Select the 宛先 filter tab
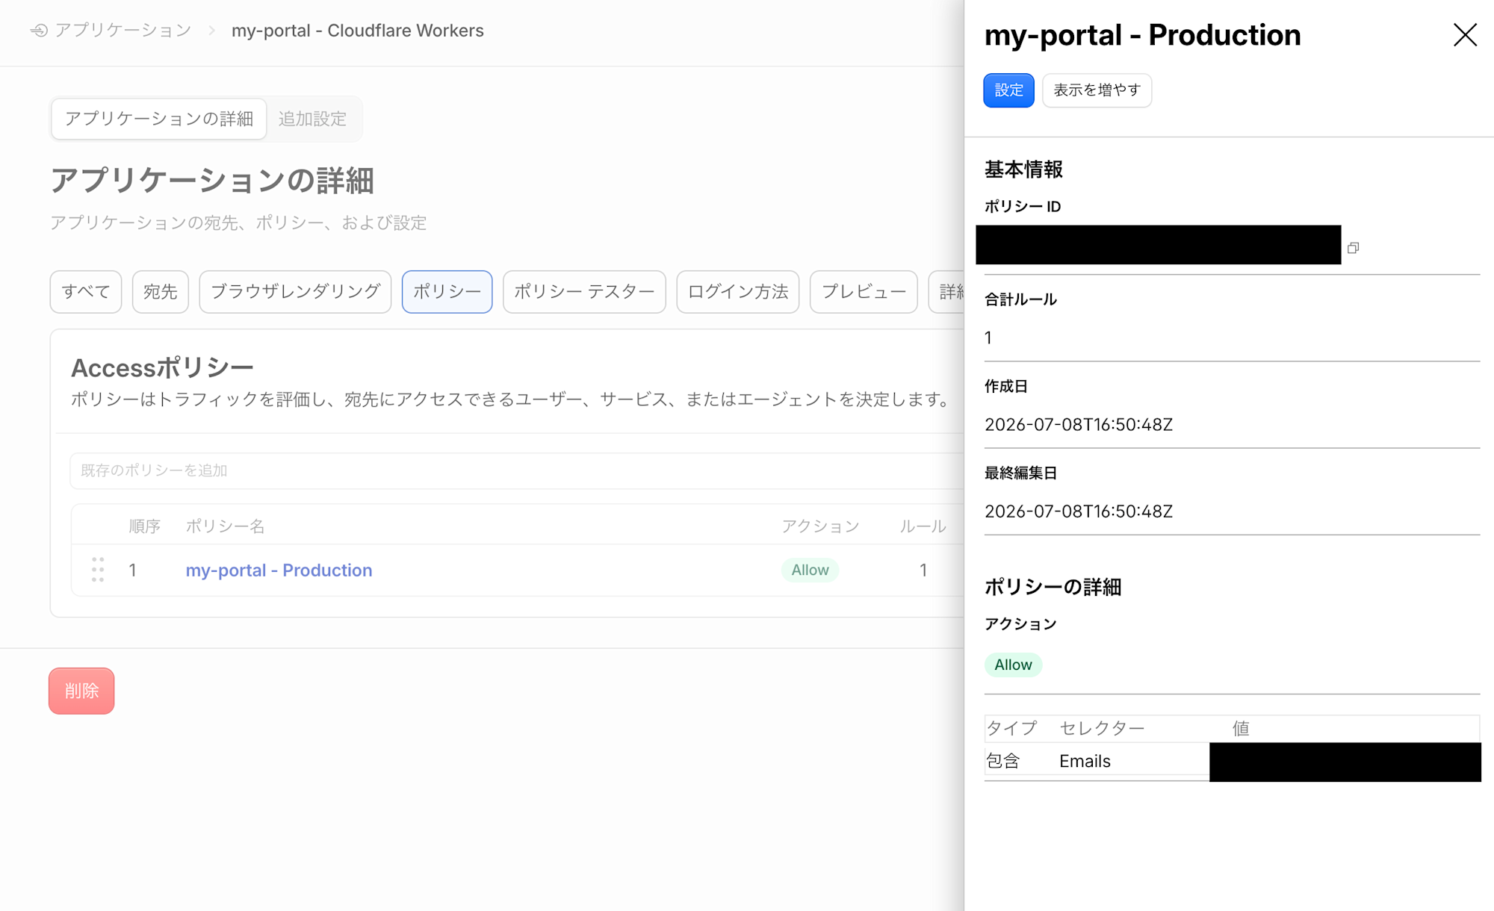This screenshot has height=911, width=1494. (x=161, y=291)
